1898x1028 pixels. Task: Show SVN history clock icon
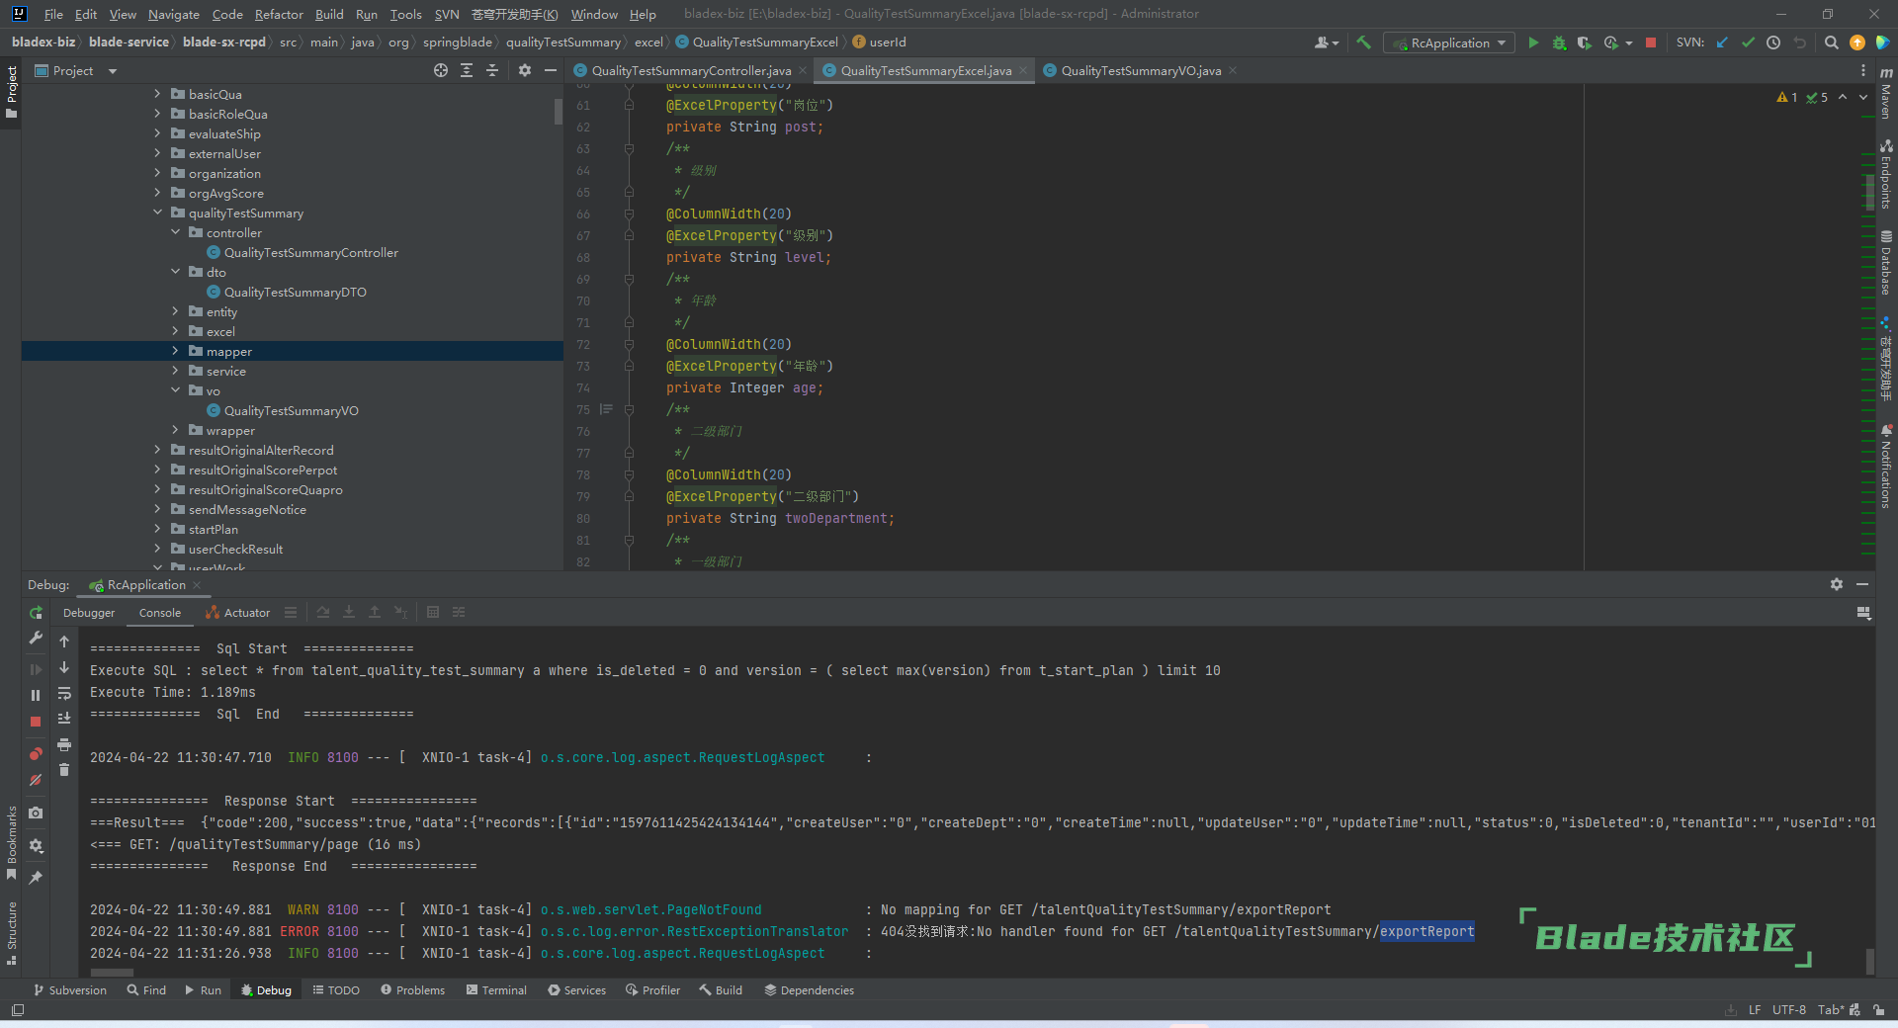pos(1773,43)
